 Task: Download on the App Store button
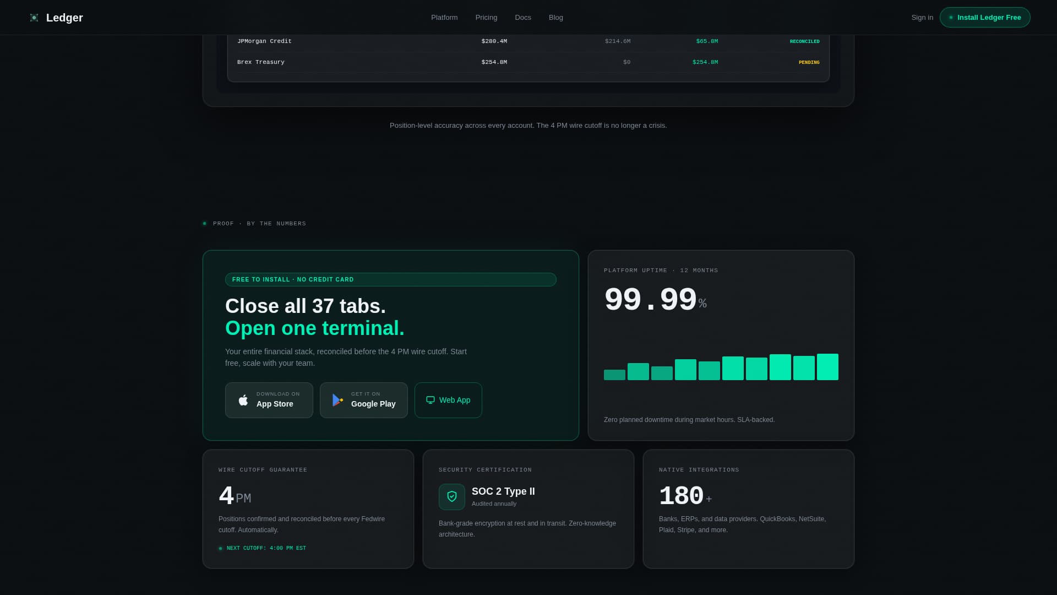pos(269,401)
